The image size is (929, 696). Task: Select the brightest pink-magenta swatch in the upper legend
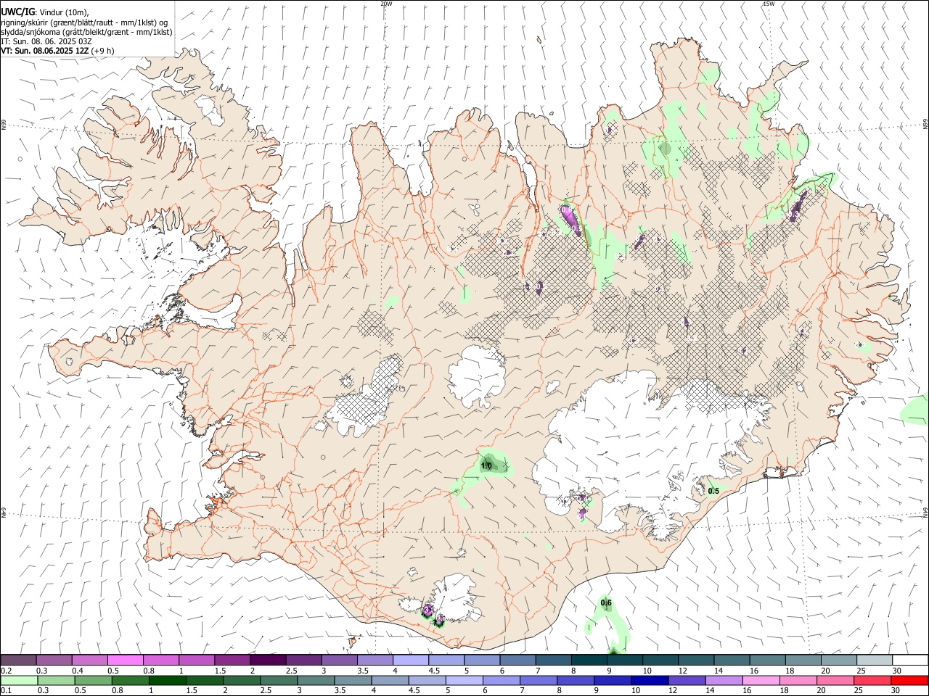pyautogui.click(x=125, y=660)
